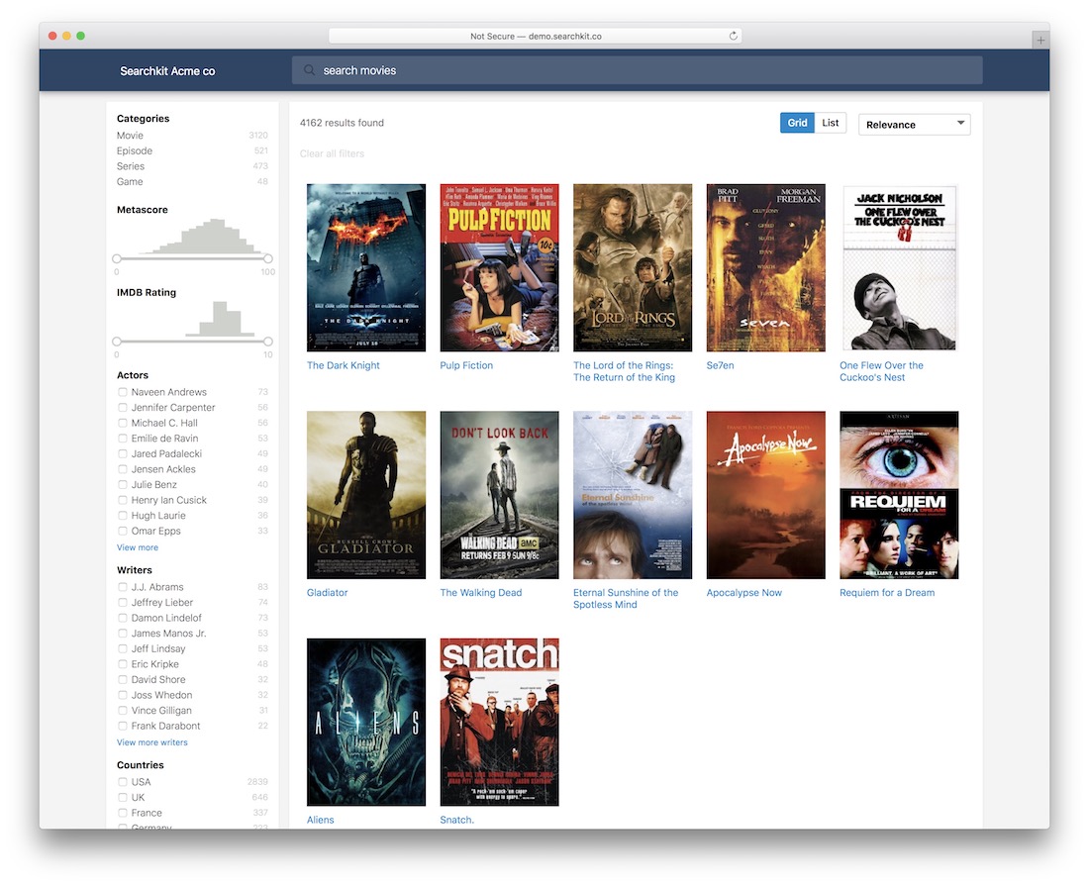Open a new browser tab with plus

point(1039,40)
